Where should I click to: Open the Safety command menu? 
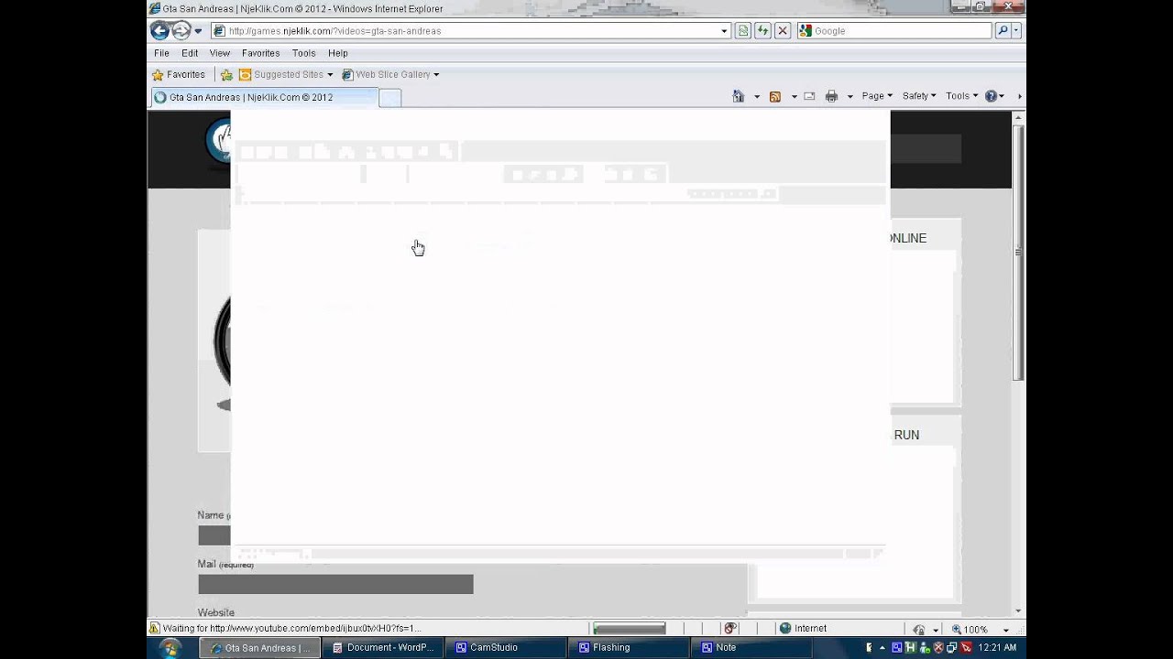coord(919,96)
